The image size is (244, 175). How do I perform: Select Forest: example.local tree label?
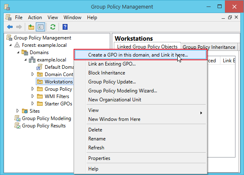coord(44,45)
